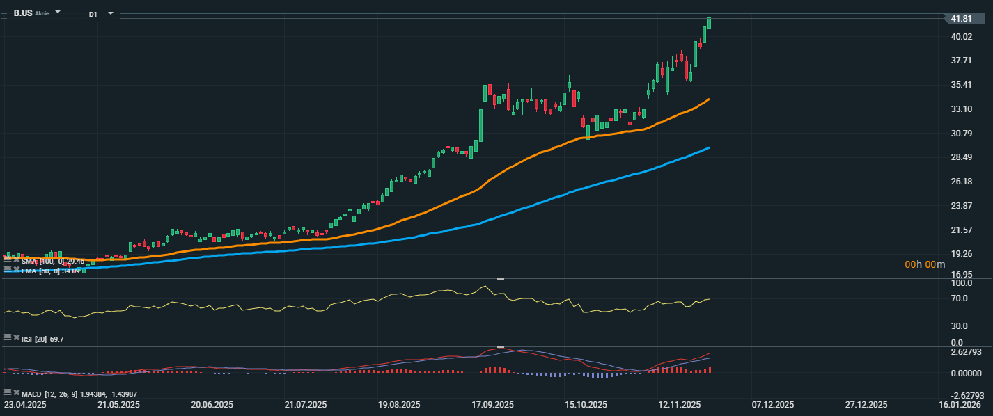Viewport: 993px width, 416px height.
Task: Click the 12.11.2025 date on time axis
Action: pyautogui.click(x=680, y=405)
